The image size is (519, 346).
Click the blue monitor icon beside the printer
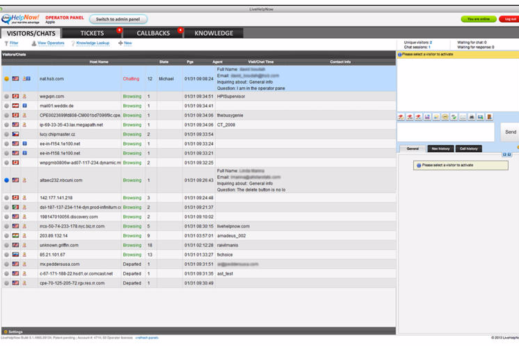coord(480,117)
